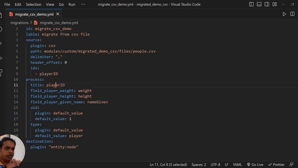The height and width of the screenshot is (168, 298).
Task: Open the Explorer icon in the activity bar
Action: (x=1, y=15)
